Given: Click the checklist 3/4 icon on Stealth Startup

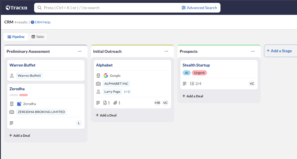Looking at the screenshot, I should tap(192, 84).
